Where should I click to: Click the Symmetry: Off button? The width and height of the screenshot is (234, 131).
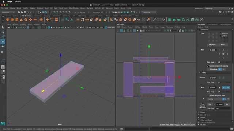[98, 12]
